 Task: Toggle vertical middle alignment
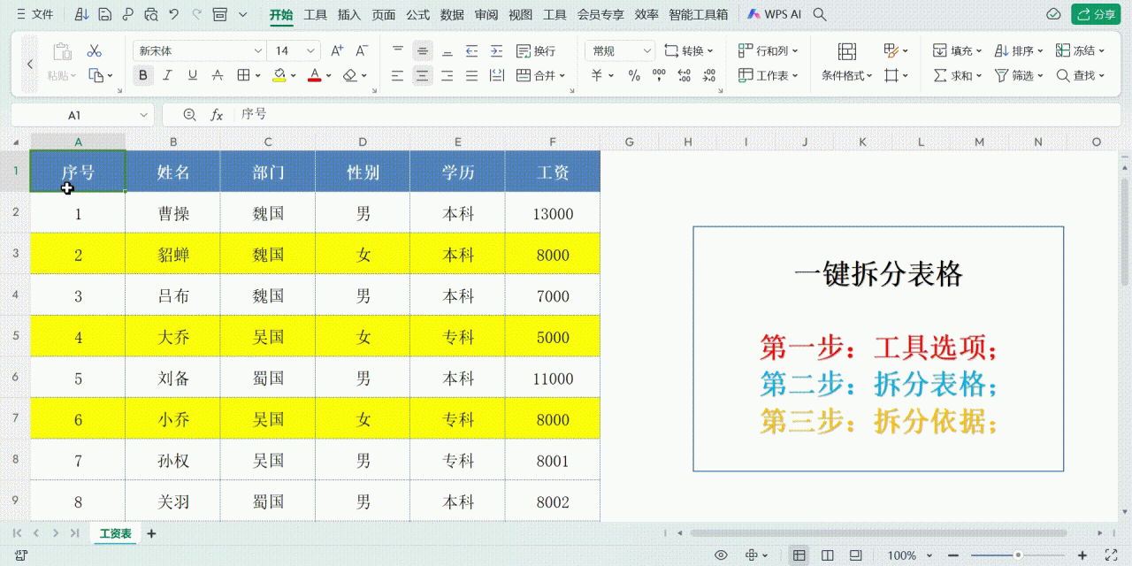[423, 51]
